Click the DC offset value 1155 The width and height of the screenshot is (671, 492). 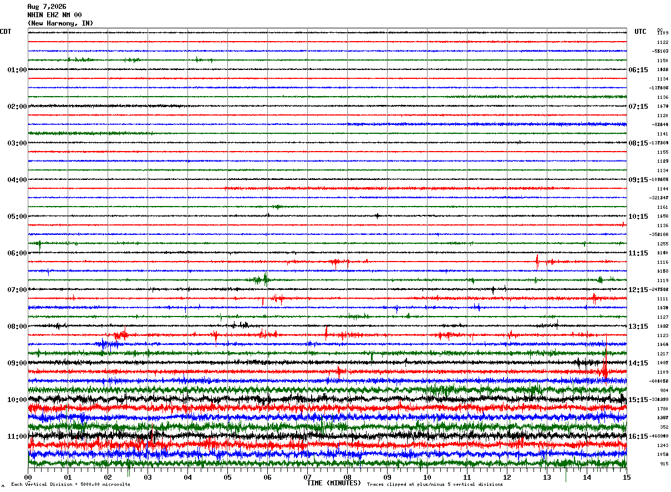click(662, 152)
